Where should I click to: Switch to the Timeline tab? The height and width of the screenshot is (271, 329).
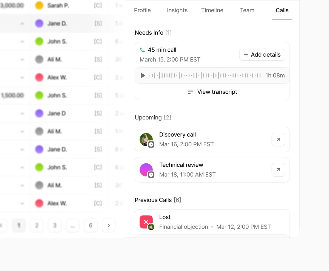click(x=212, y=10)
